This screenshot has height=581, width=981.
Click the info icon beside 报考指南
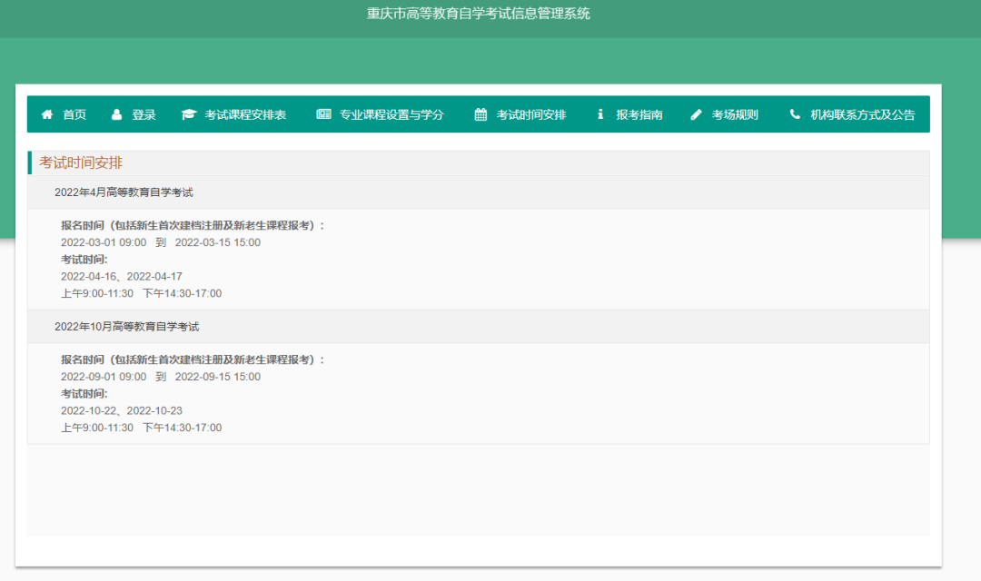(599, 114)
